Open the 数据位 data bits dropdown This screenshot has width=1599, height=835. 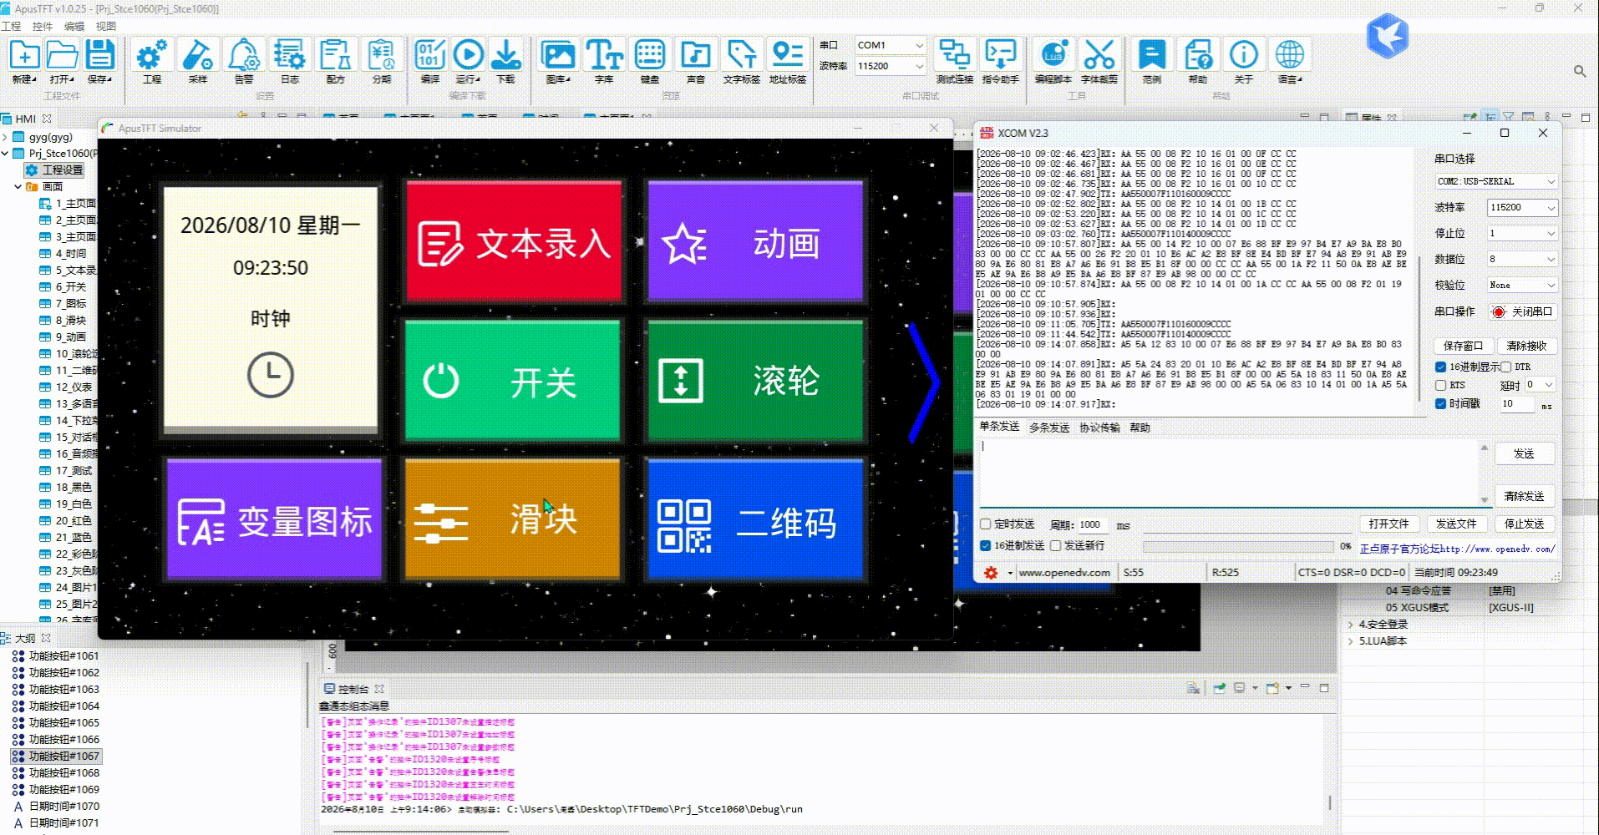point(1522,259)
